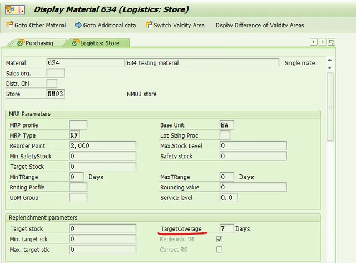Click the MRP profile field

[78, 125]
